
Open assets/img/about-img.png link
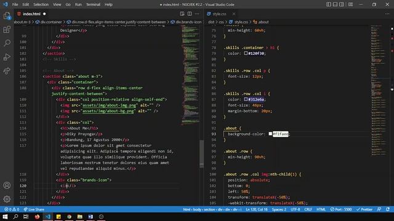pos(110,105)
